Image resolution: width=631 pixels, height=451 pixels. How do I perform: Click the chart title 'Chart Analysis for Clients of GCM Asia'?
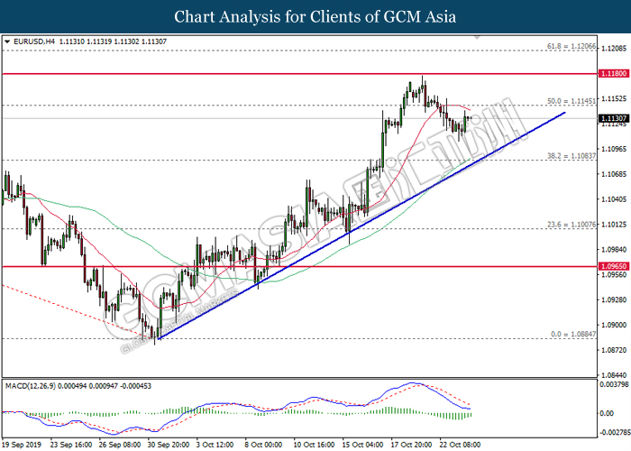[x=315, y=16]
